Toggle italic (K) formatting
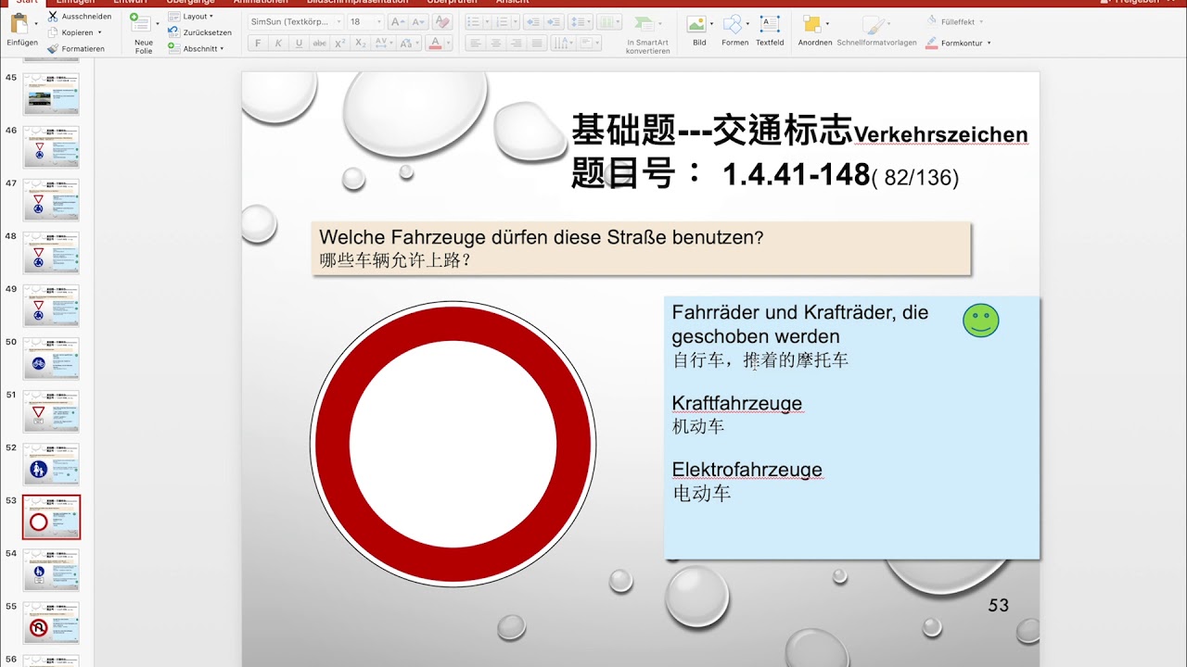This screenshot has height=667, width=1187. 278,43
